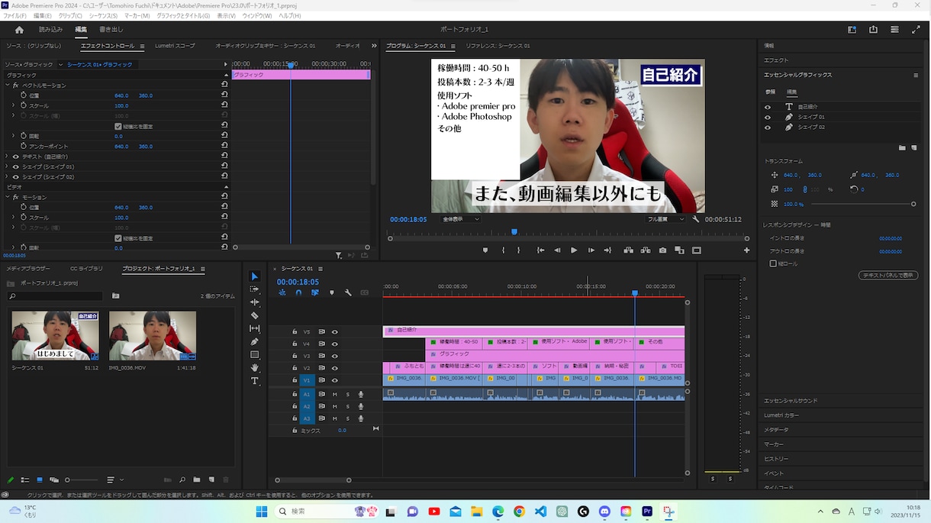
Task: Open シーケンス(S) menu
Action: [x=103, y=15]
